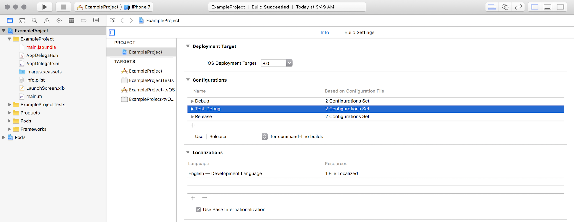Go back in editor history
The image size is (574, 222).
[x=122, y=20]
